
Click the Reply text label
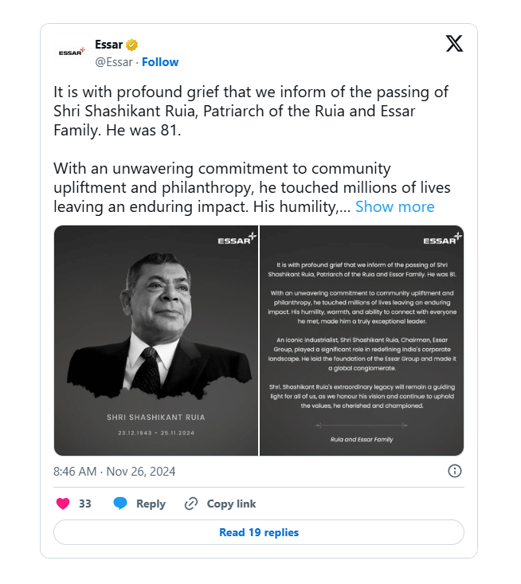[x=151, y=504]
